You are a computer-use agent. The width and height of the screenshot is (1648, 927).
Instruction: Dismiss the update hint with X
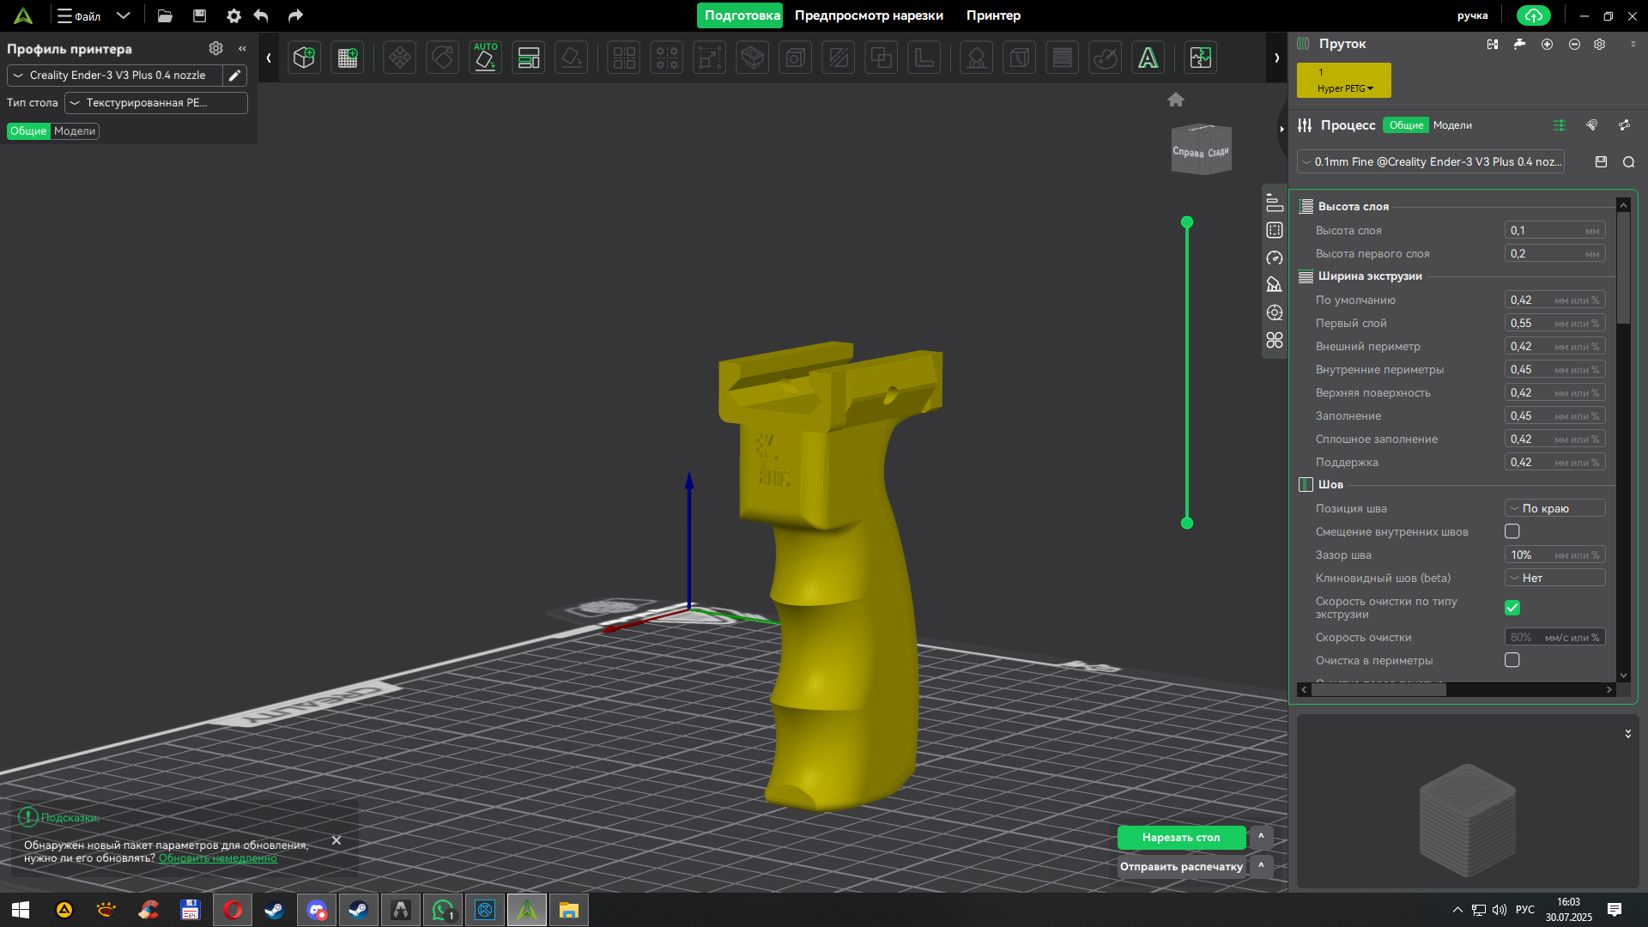tap(336, 840)
